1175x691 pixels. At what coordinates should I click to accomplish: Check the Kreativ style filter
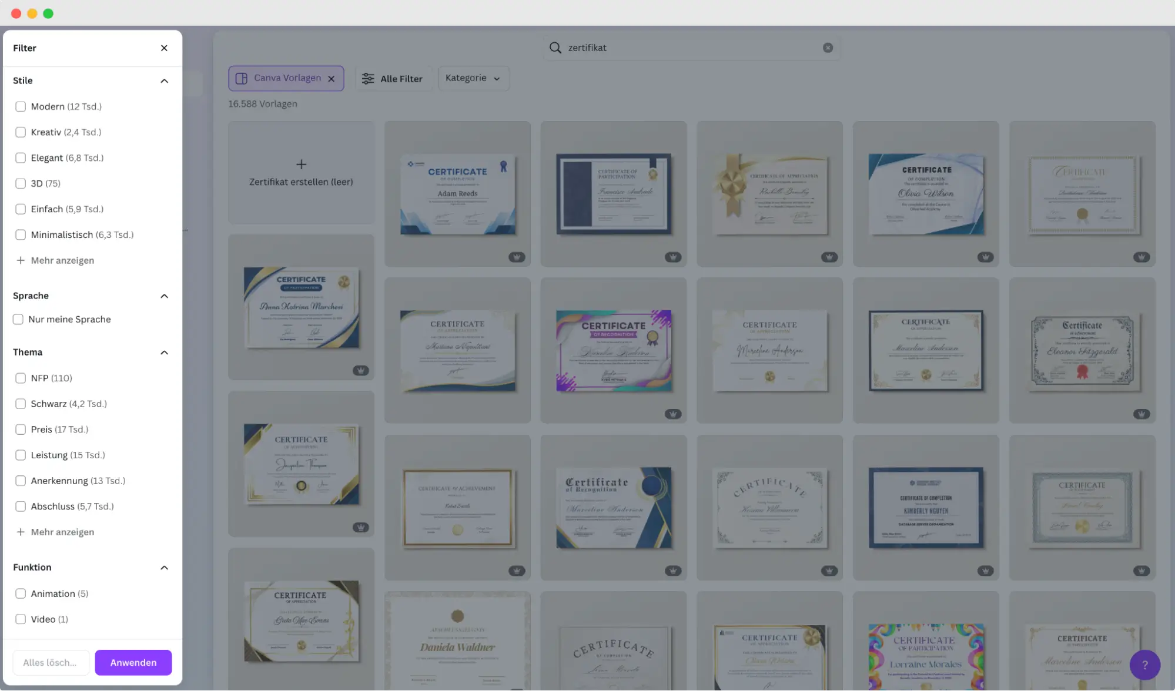click(x=21, y=132)
